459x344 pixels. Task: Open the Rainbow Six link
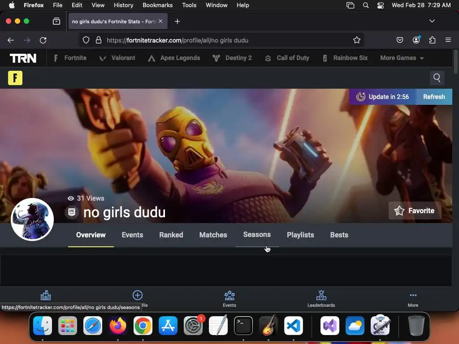click(x=345, y=58)
